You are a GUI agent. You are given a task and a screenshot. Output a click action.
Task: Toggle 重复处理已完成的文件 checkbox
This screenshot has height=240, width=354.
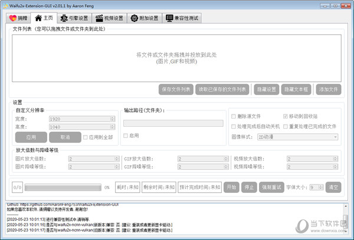click(x=286, y=127)
